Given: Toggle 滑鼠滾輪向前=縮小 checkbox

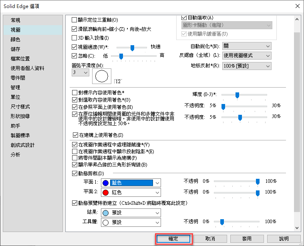Looking at the screenshot, I should (x=74, y=29).
